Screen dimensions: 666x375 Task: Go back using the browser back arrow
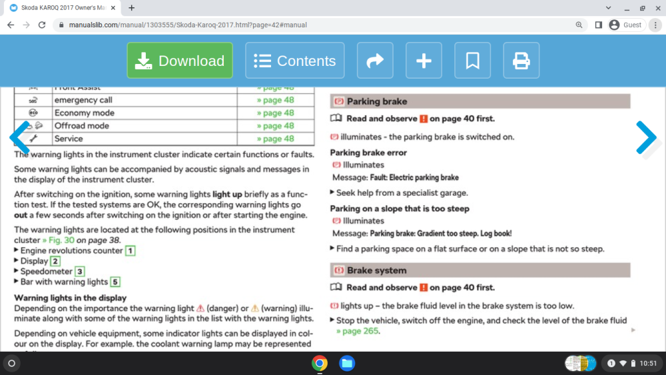pos(11,25)
